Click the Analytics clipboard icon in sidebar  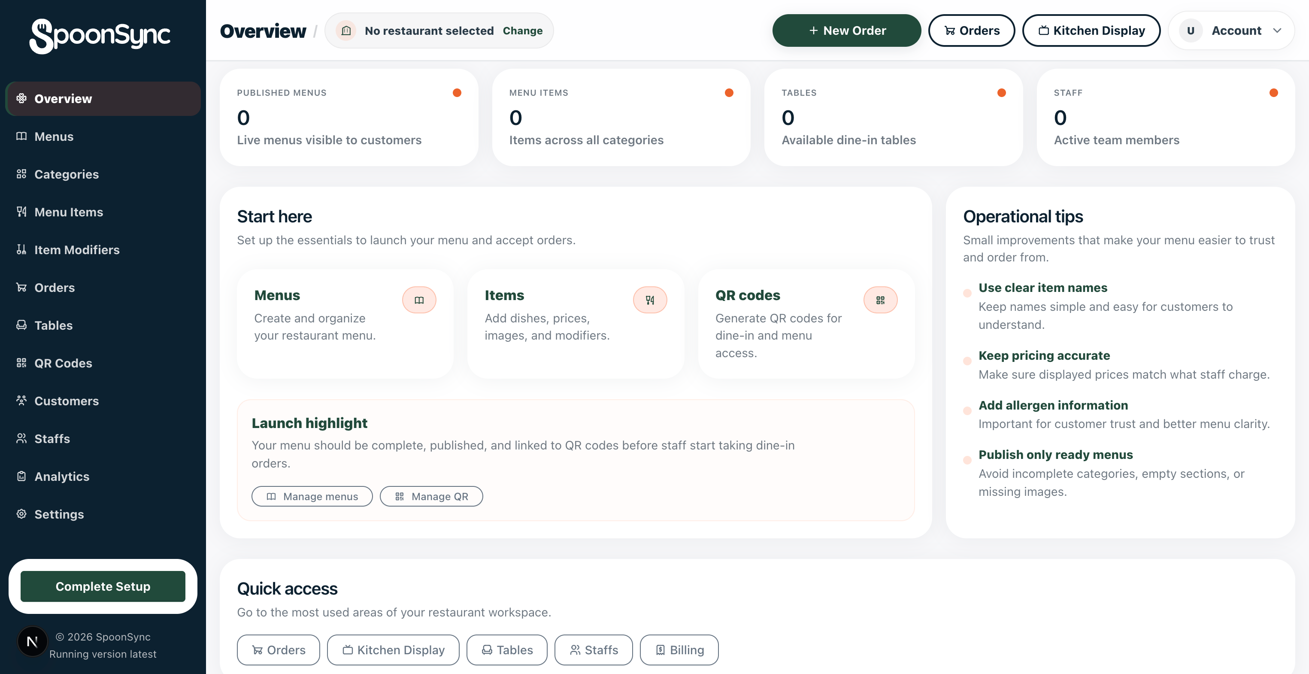click(21, 476)
